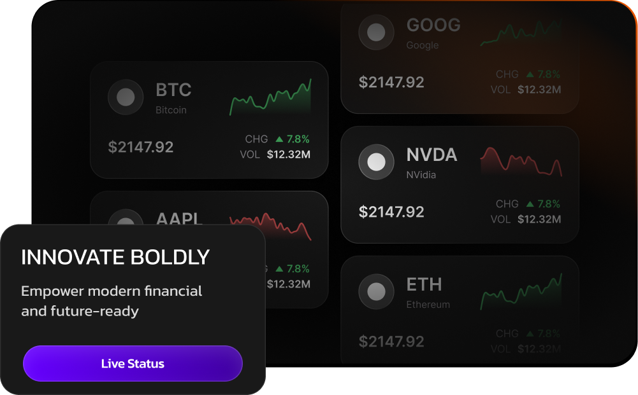Click the BTC price $2147.92
This screenshot has height=395, width=638.
(x=141, y=147)
